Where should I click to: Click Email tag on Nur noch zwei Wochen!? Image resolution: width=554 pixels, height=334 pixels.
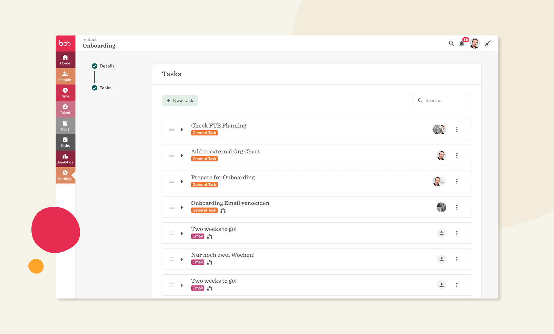(x=198, y=262)
